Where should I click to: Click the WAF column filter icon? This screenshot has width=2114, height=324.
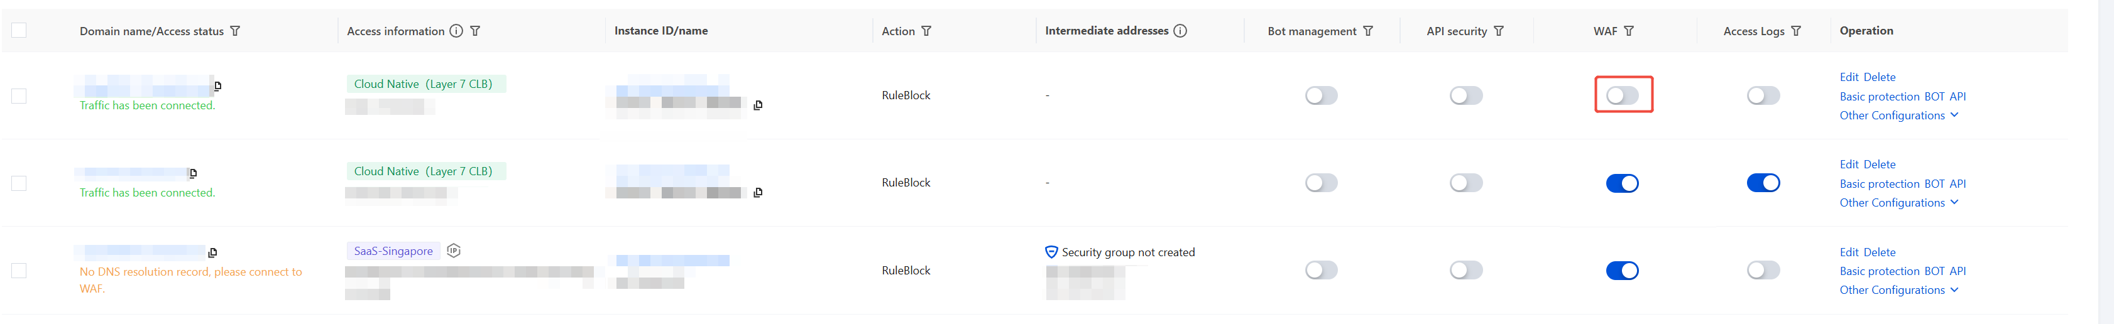1629,31
